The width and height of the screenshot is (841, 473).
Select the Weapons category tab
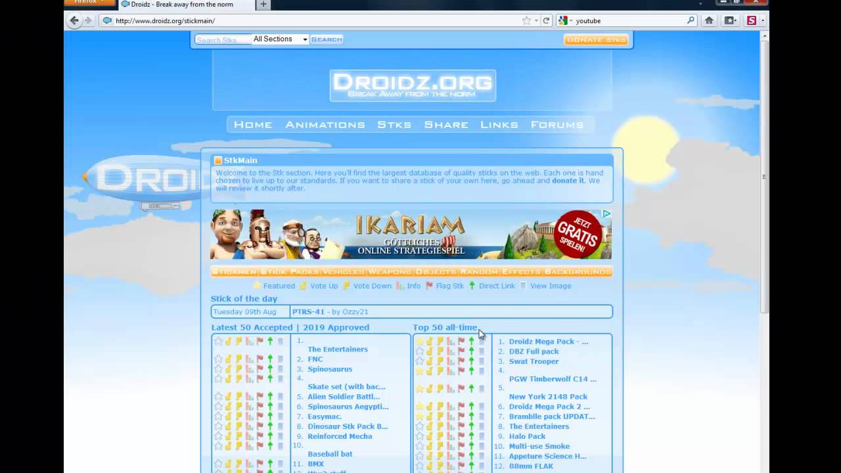click(390, 271)
